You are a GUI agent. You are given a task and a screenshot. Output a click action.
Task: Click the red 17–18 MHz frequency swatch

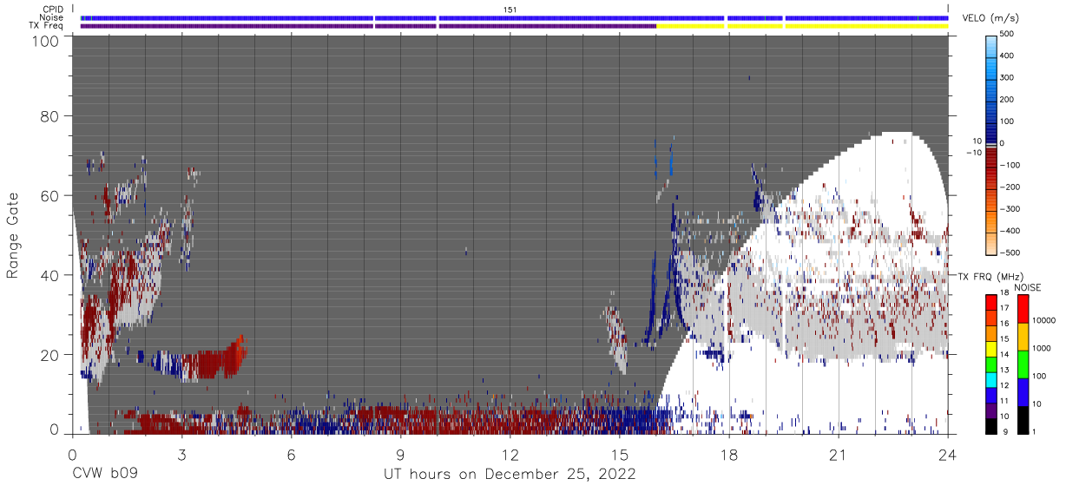click(991, 302)
